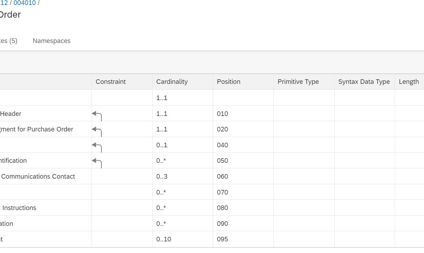Click the 0..10 cardinality cell
The height and width of the screenshot is (253, 424).
tap(164, 239)
